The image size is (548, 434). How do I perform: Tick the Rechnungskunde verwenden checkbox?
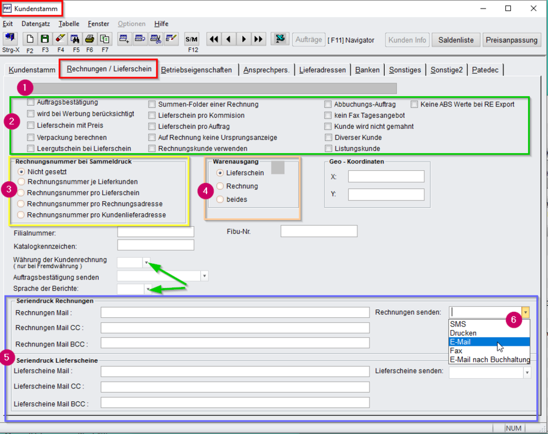click(x=152, y=148)
